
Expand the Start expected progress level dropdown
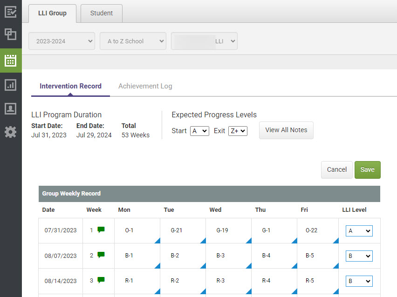[x=199, y=131]
